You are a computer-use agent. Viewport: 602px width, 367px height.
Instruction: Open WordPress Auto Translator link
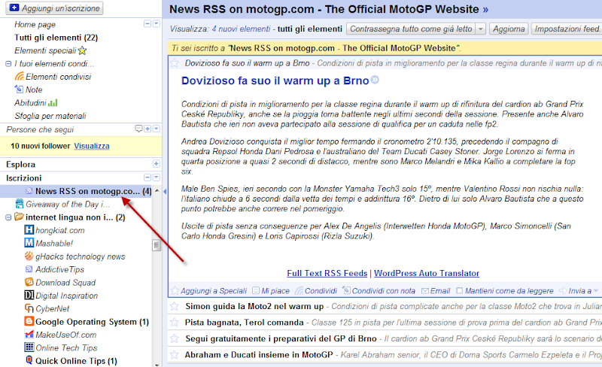click(427, 273)
